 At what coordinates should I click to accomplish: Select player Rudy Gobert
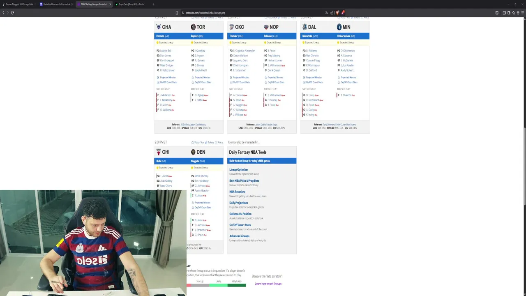347,70
